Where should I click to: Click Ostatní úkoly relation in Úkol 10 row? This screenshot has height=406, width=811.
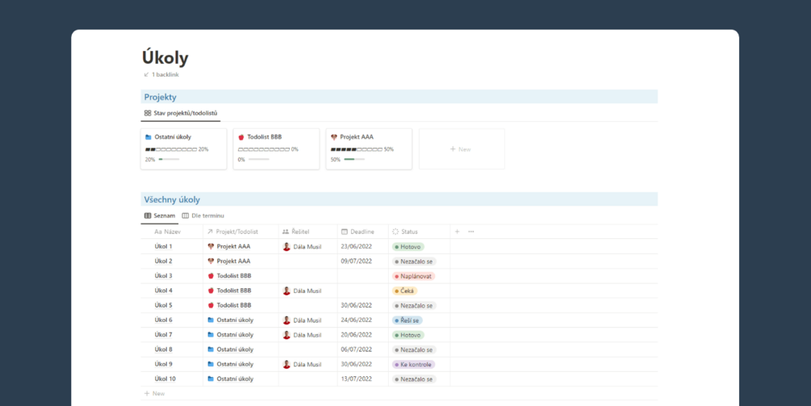coord(230,379)
